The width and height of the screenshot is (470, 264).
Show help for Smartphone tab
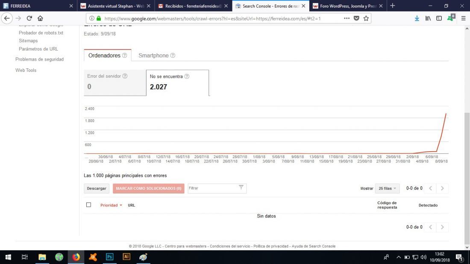point(173,56)
